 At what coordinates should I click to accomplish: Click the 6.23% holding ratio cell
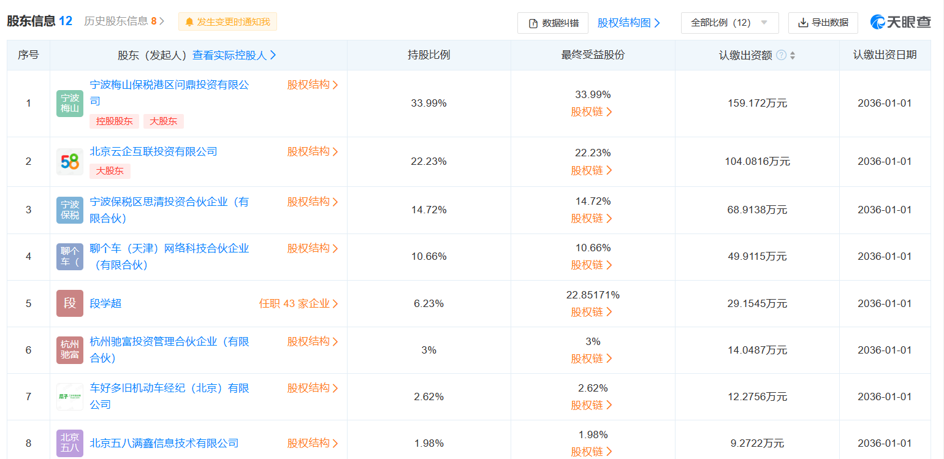tap(429, 303)
